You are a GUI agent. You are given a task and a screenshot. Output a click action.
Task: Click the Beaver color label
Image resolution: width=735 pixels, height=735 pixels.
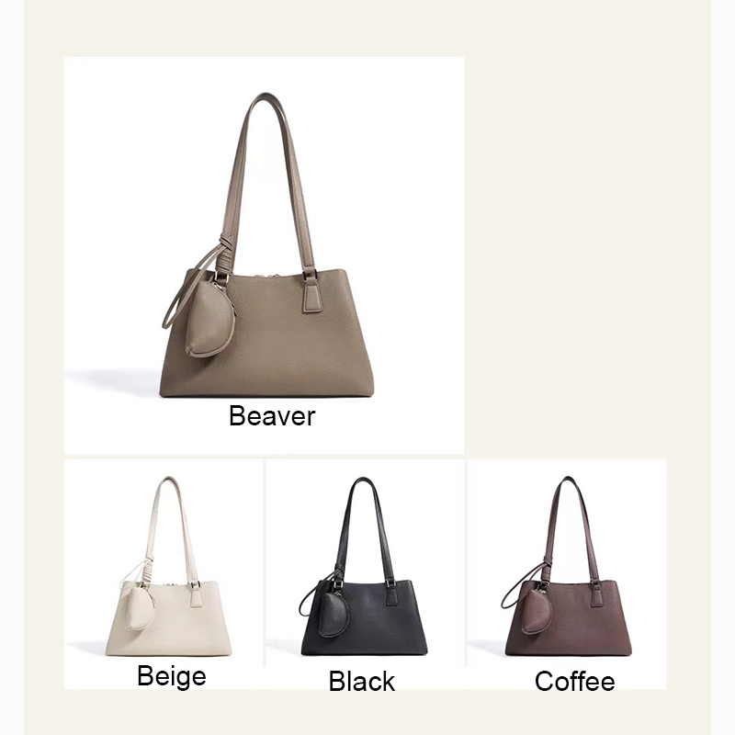pos(272,416)
